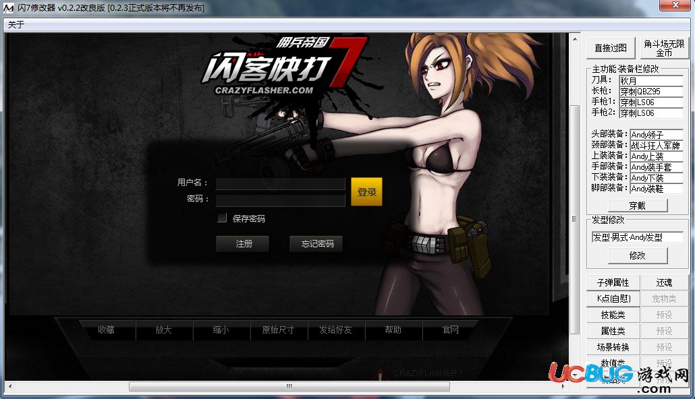Click the 预设 button beside 属性类

[665, 331]
